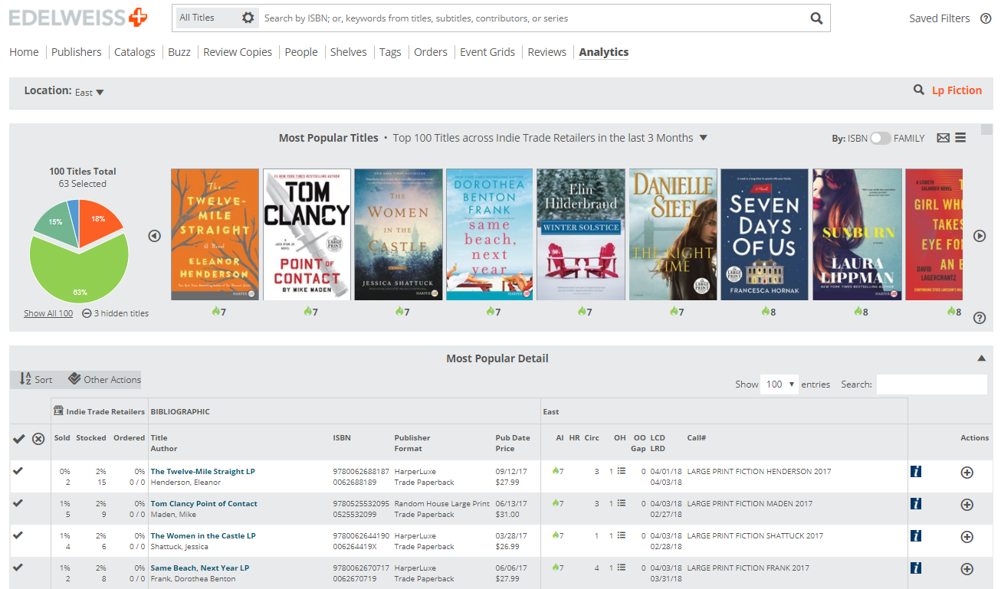Image resolution: width=1001 pixels, height=589 pixels.
Task: Toggle checkmark for Same Beach, Next Year row
Action: tap(18, 567)
